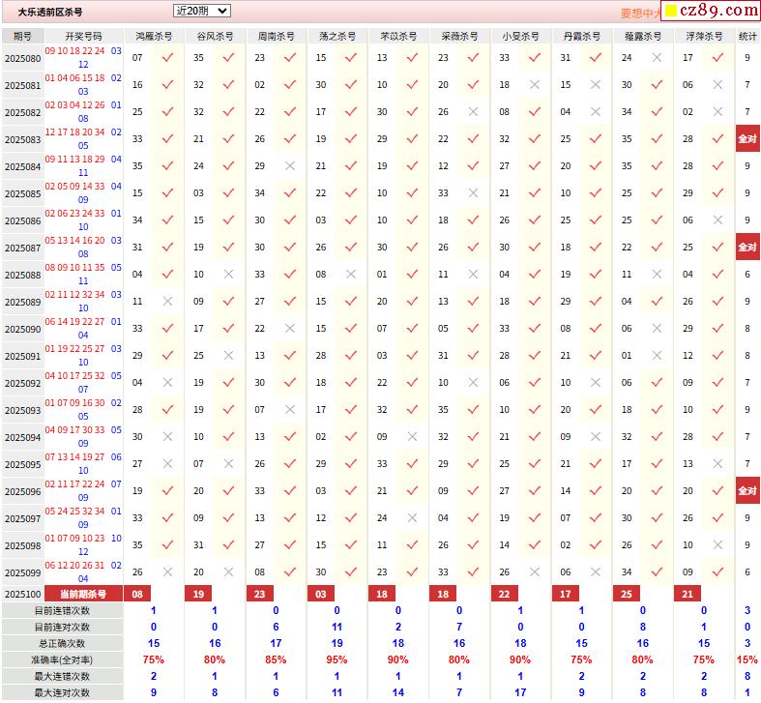Click the 全对 badge in row 2025083

(747, 139)
